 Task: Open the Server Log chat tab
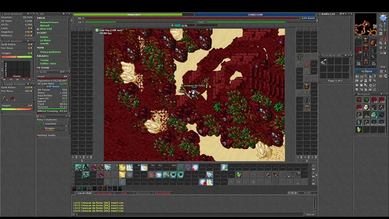pos(104,193)
